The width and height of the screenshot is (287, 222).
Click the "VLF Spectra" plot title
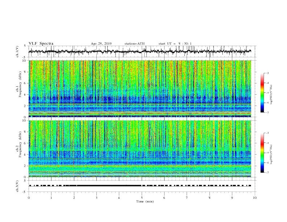point(41,44)
